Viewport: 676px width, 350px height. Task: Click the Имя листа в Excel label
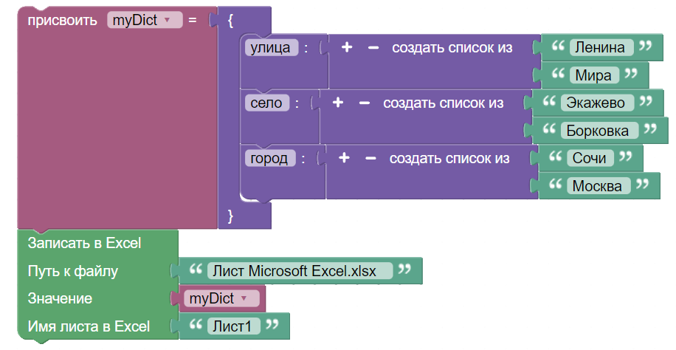(89, 326)
